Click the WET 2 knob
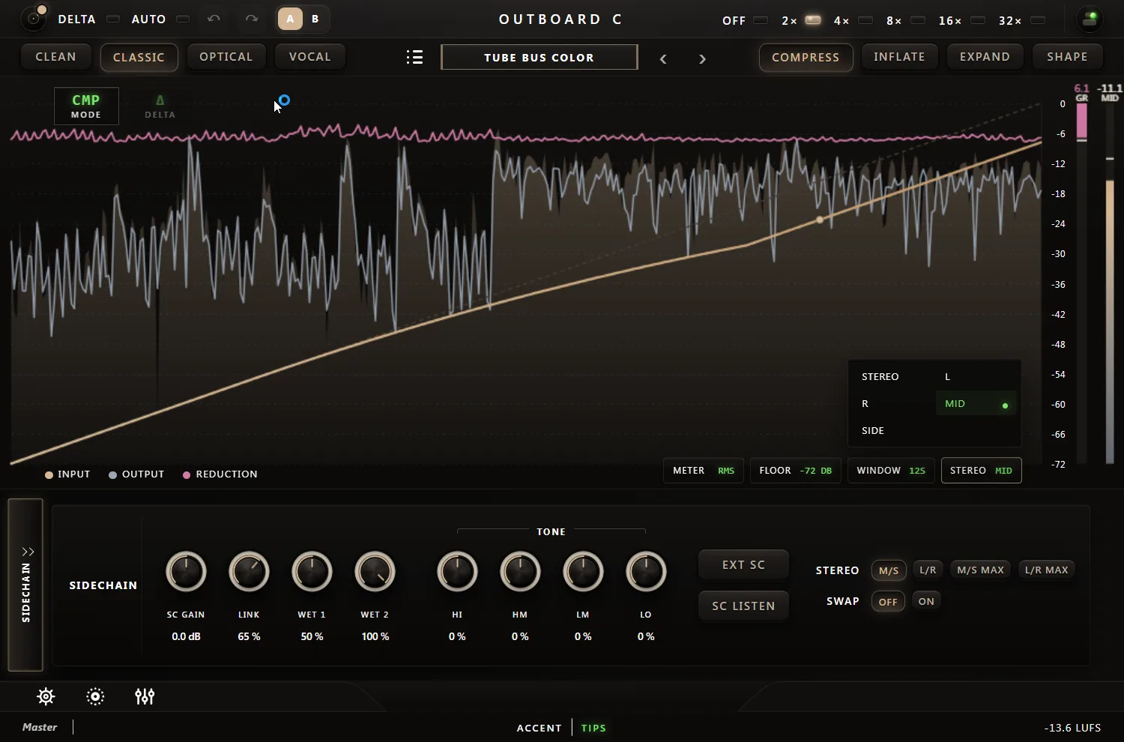The image size is (1124, 742). [x=375, y=572]
